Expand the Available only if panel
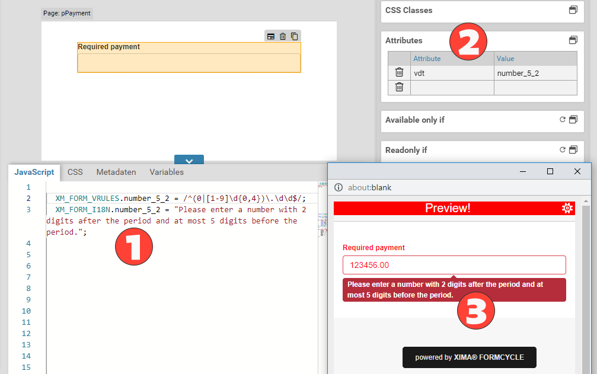This screenshot has height=374, width=597. click(x=573, y=120)
